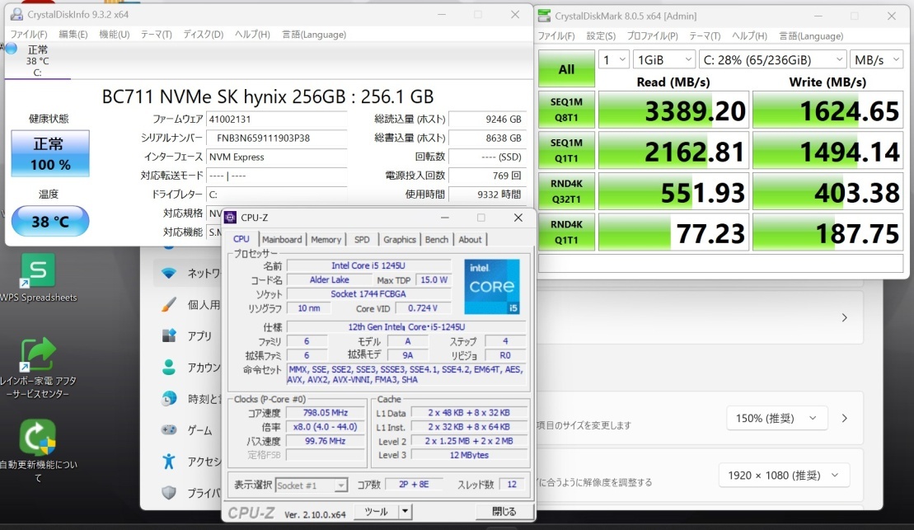The width and height of the screenshot is (914, 530).
Task: Click the personalization paintbrush icon
Action: point(169,304)
